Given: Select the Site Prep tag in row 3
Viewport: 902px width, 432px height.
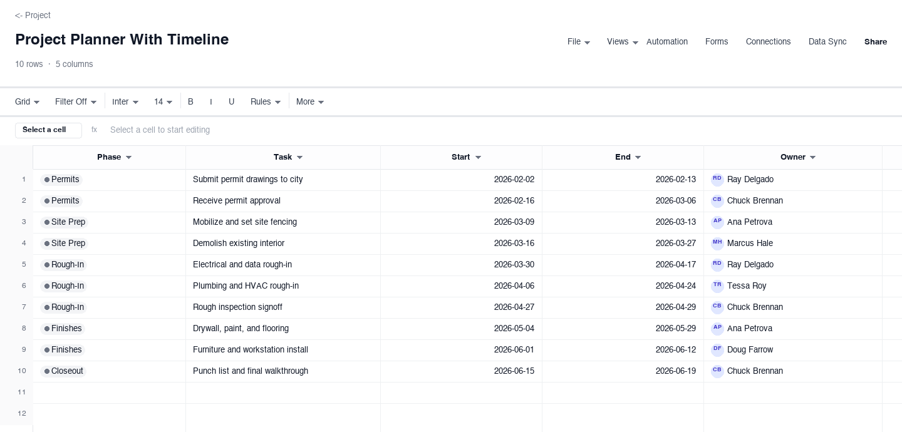Looking at the screenshot, I should pos(64,222).
